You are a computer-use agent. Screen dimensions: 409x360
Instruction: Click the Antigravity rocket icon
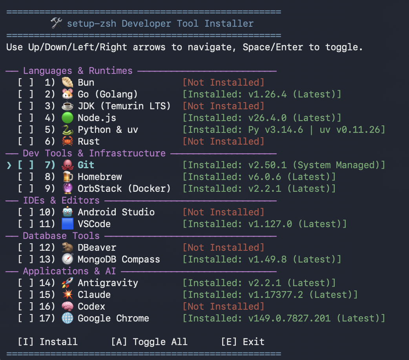tap(67, 283)
